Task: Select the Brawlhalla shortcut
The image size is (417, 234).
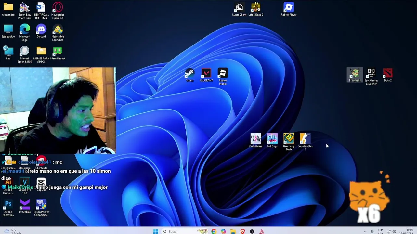Action: pyautogui.click(x=355, y=75)
